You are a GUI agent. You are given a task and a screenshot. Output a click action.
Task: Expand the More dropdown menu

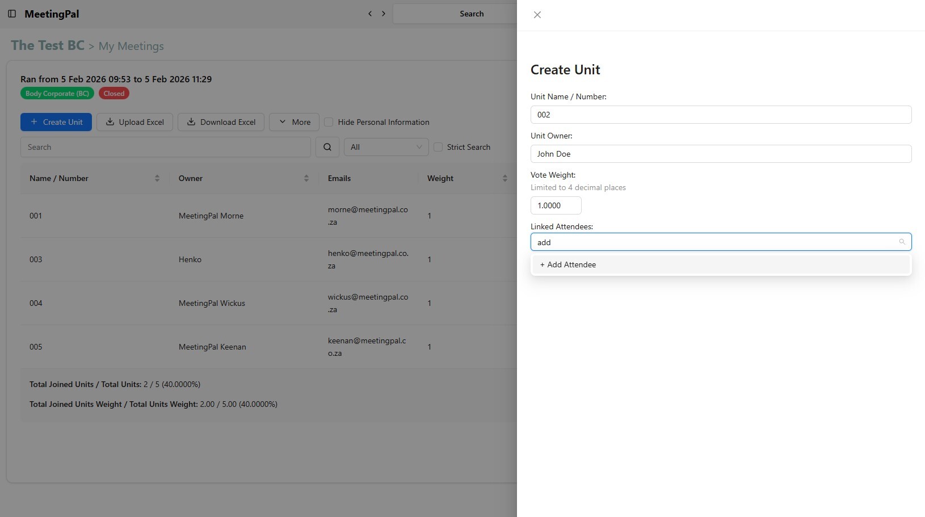pyautogui.click(x=294, y=122)
